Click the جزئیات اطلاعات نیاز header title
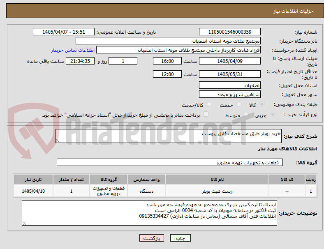This screenshot has height=249, width=324. [294, 11]
